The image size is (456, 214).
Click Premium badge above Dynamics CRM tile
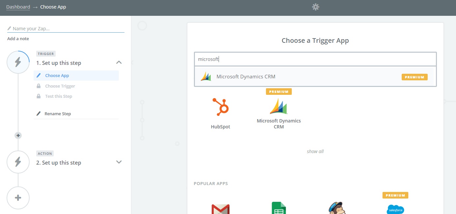[x=279, y=92]
